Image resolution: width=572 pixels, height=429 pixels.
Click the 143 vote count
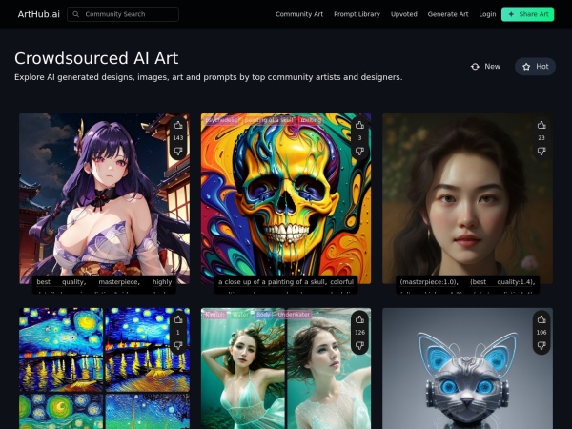(178, 138)
